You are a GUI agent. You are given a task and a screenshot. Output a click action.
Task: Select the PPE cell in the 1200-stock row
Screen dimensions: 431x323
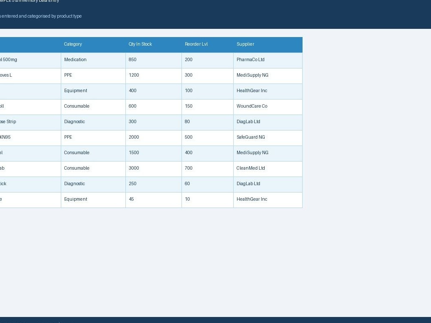pyautogui.click(x=93, y=76)
